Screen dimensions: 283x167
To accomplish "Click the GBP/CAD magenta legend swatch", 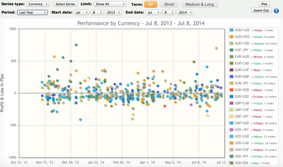I will (231, 103).
